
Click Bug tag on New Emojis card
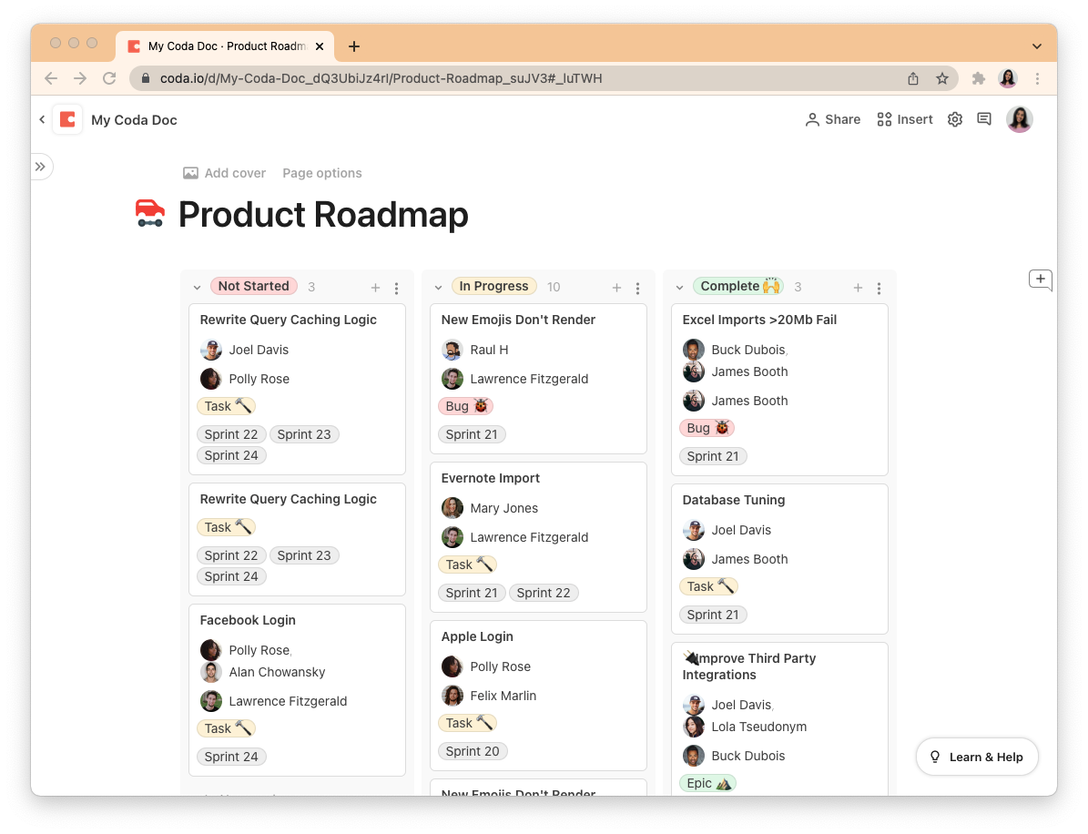(x=465, y=406)
